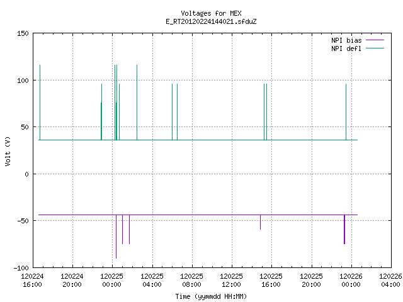
Task: Click the y-axis tick label 50
Action: click(25, 127)
